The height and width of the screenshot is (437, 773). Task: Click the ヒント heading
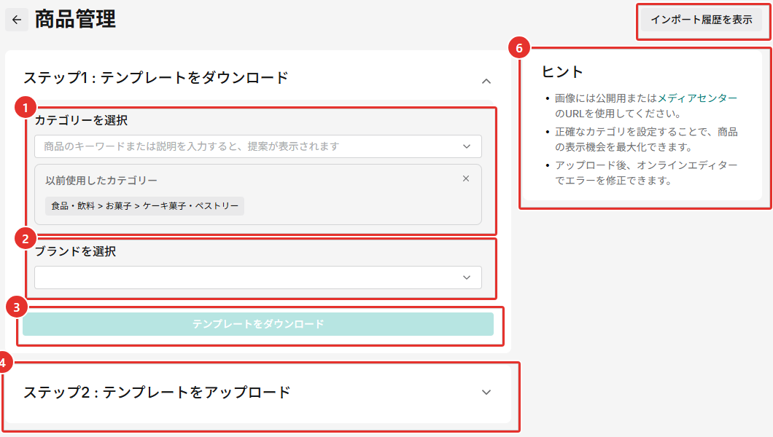(x=562, y=72)
